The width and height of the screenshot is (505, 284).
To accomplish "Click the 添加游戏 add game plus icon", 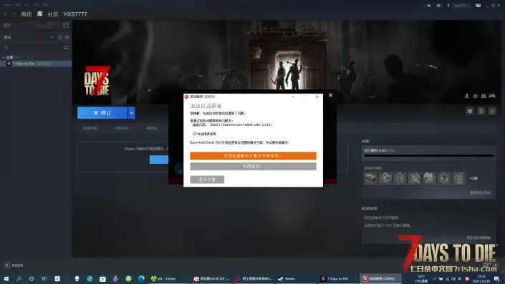I will 6,265.
